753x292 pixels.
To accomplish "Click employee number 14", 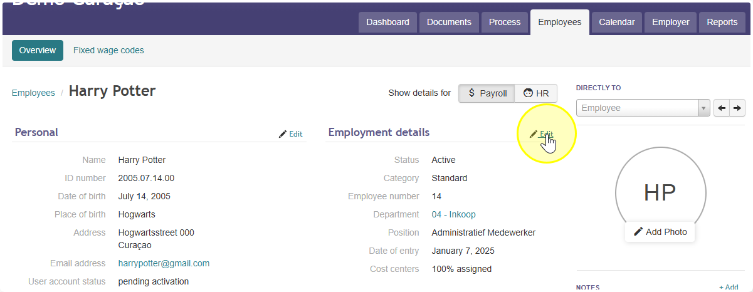I will tap(436, 196).
